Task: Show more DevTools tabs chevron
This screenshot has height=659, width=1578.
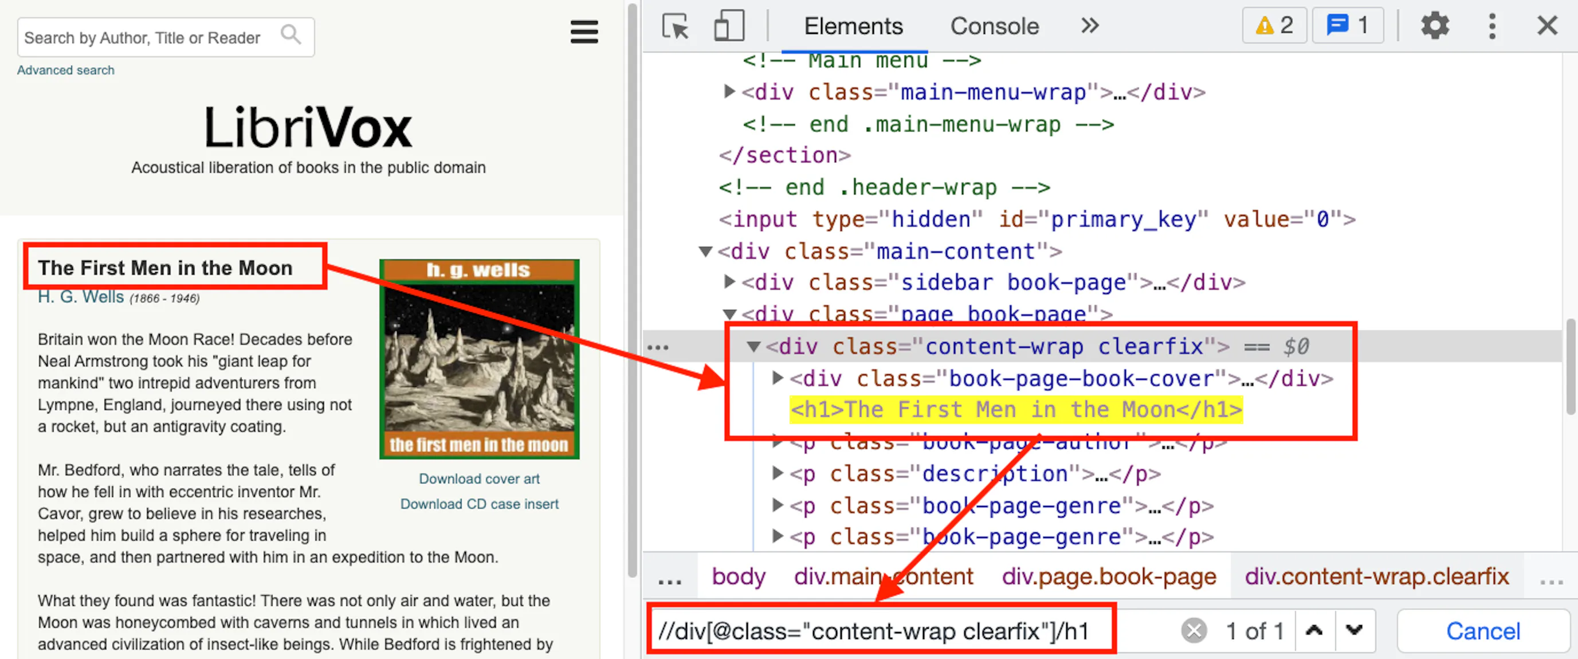Action: pyautogui.click(x=1090, y=26)
